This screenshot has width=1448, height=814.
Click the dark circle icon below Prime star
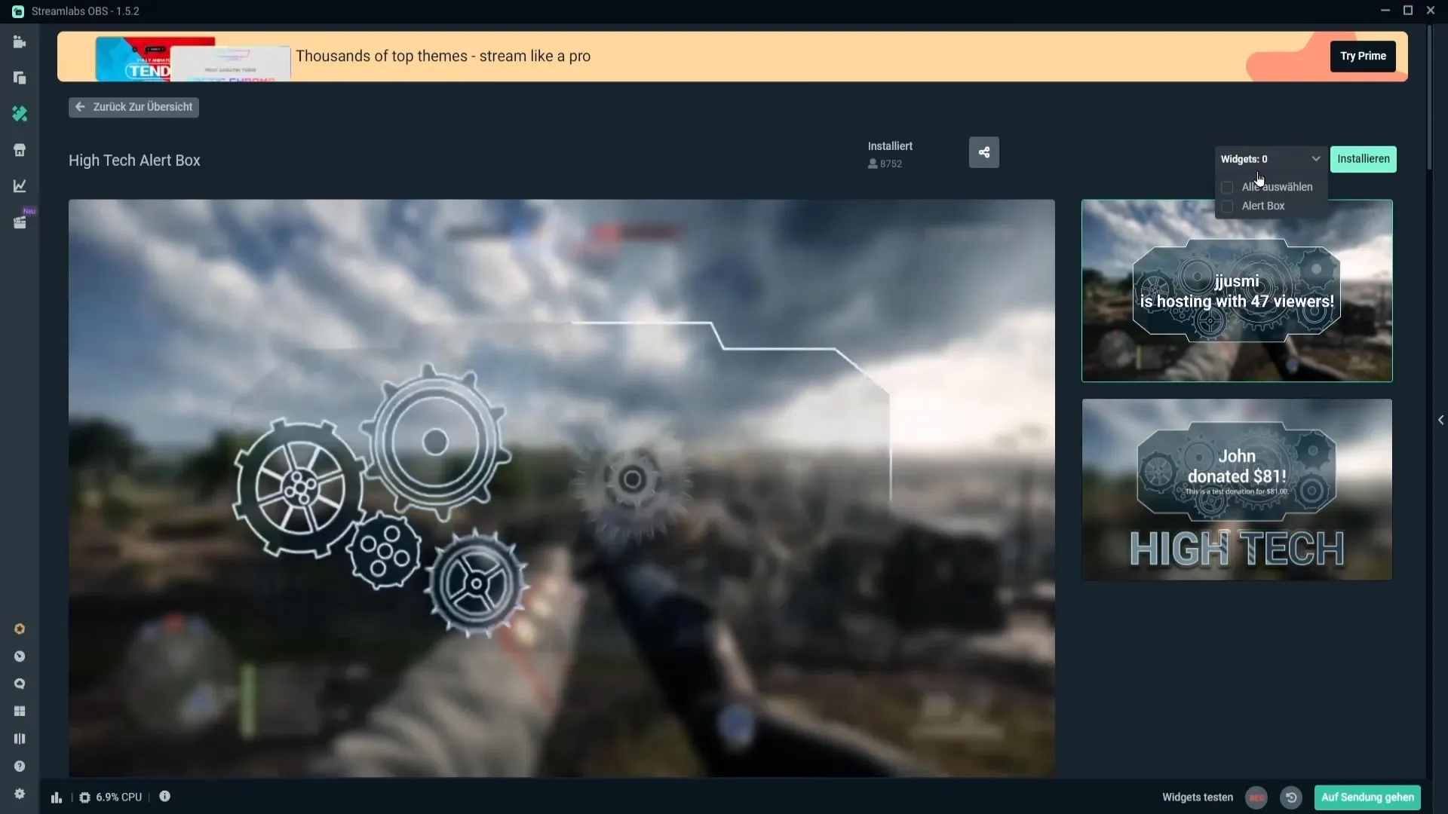point(20,656)
